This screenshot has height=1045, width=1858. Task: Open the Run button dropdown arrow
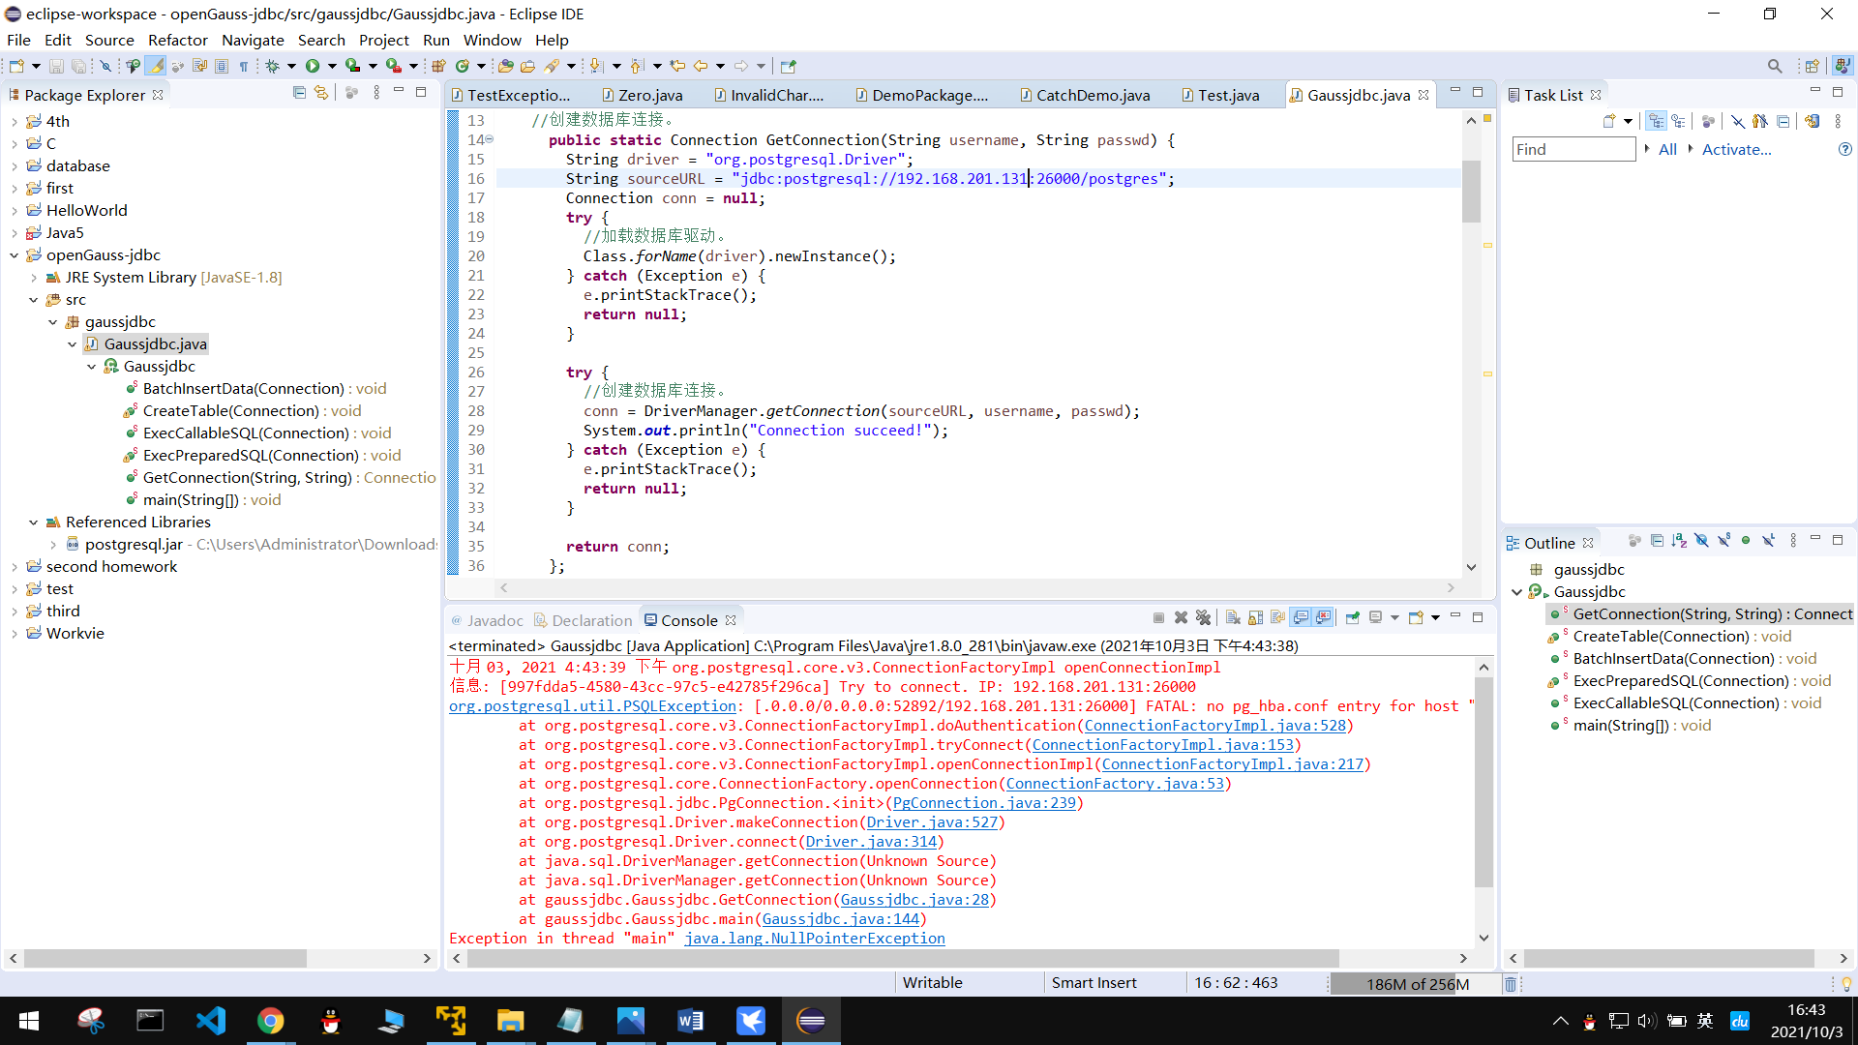[x=332, y=66]
